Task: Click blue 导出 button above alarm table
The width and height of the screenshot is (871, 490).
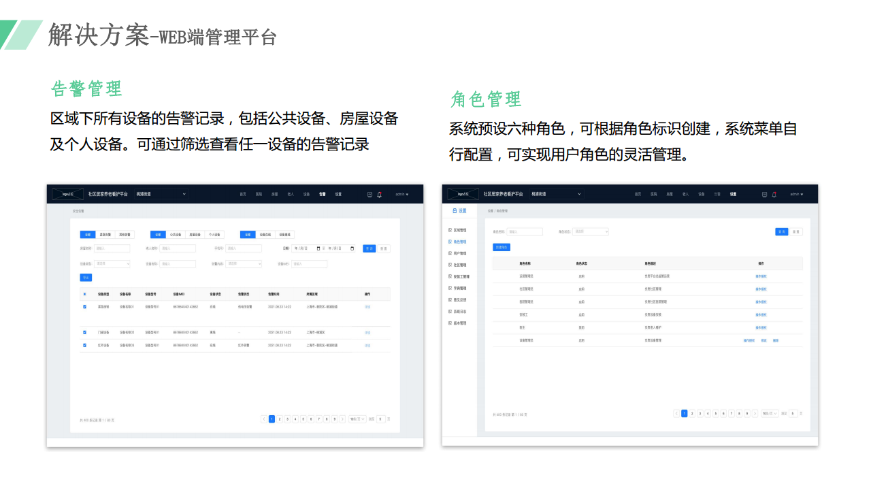Action: click(86, 278)
